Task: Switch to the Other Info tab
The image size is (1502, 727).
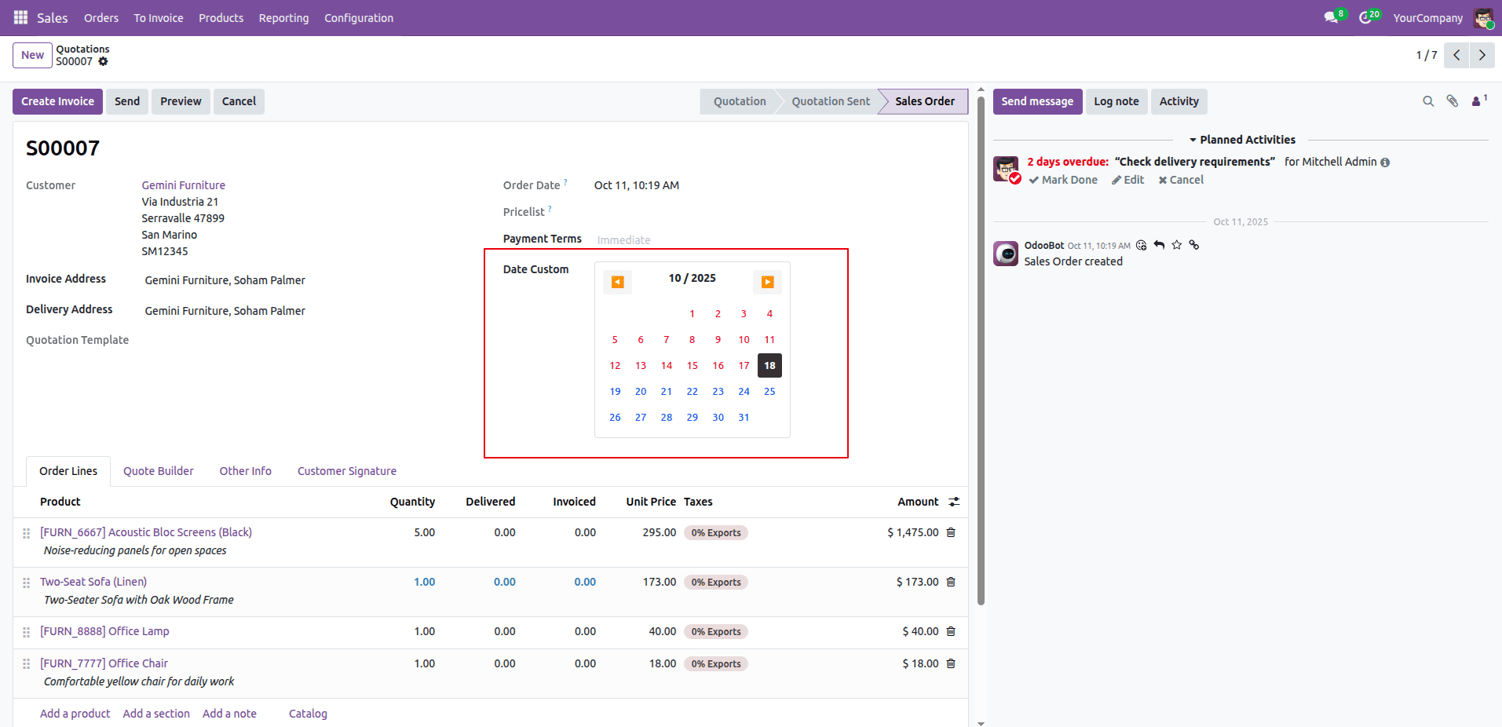Action: (245, 471)
